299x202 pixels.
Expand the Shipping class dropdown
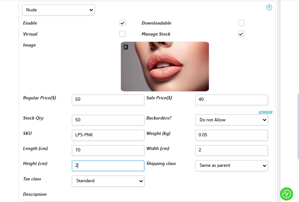[232, 166]
